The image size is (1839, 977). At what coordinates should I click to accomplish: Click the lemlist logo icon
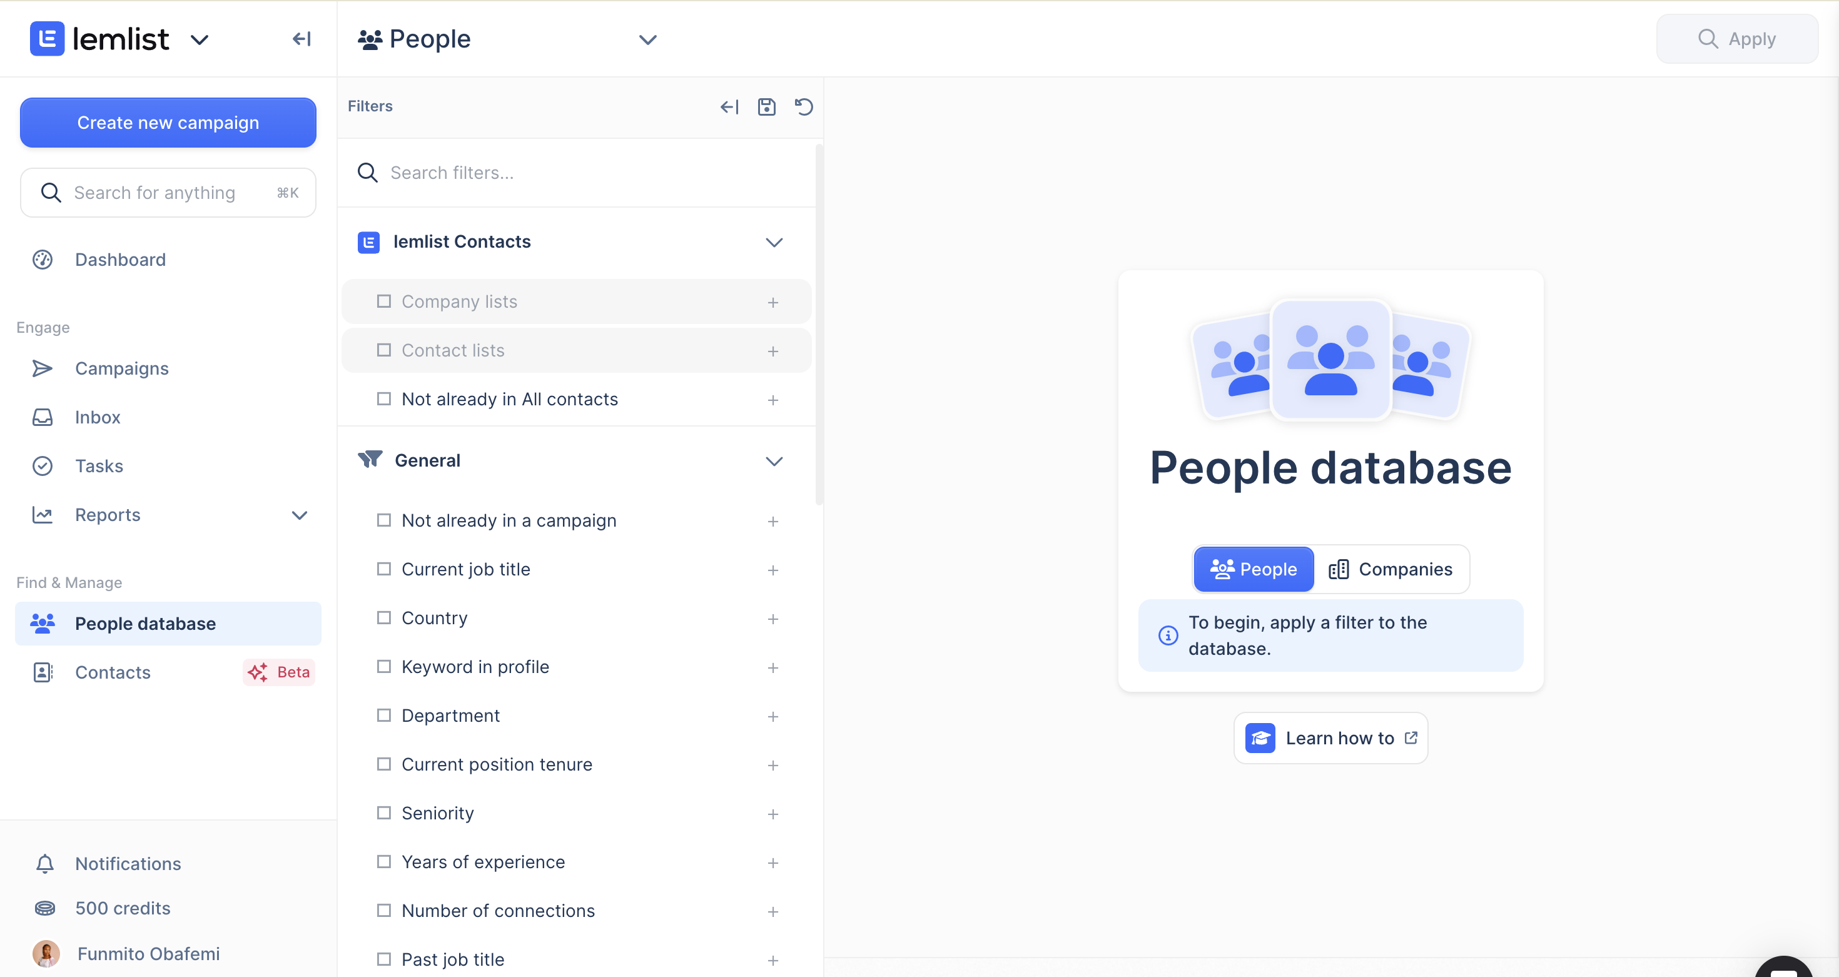pyautogui.click(x=47, y=39)
